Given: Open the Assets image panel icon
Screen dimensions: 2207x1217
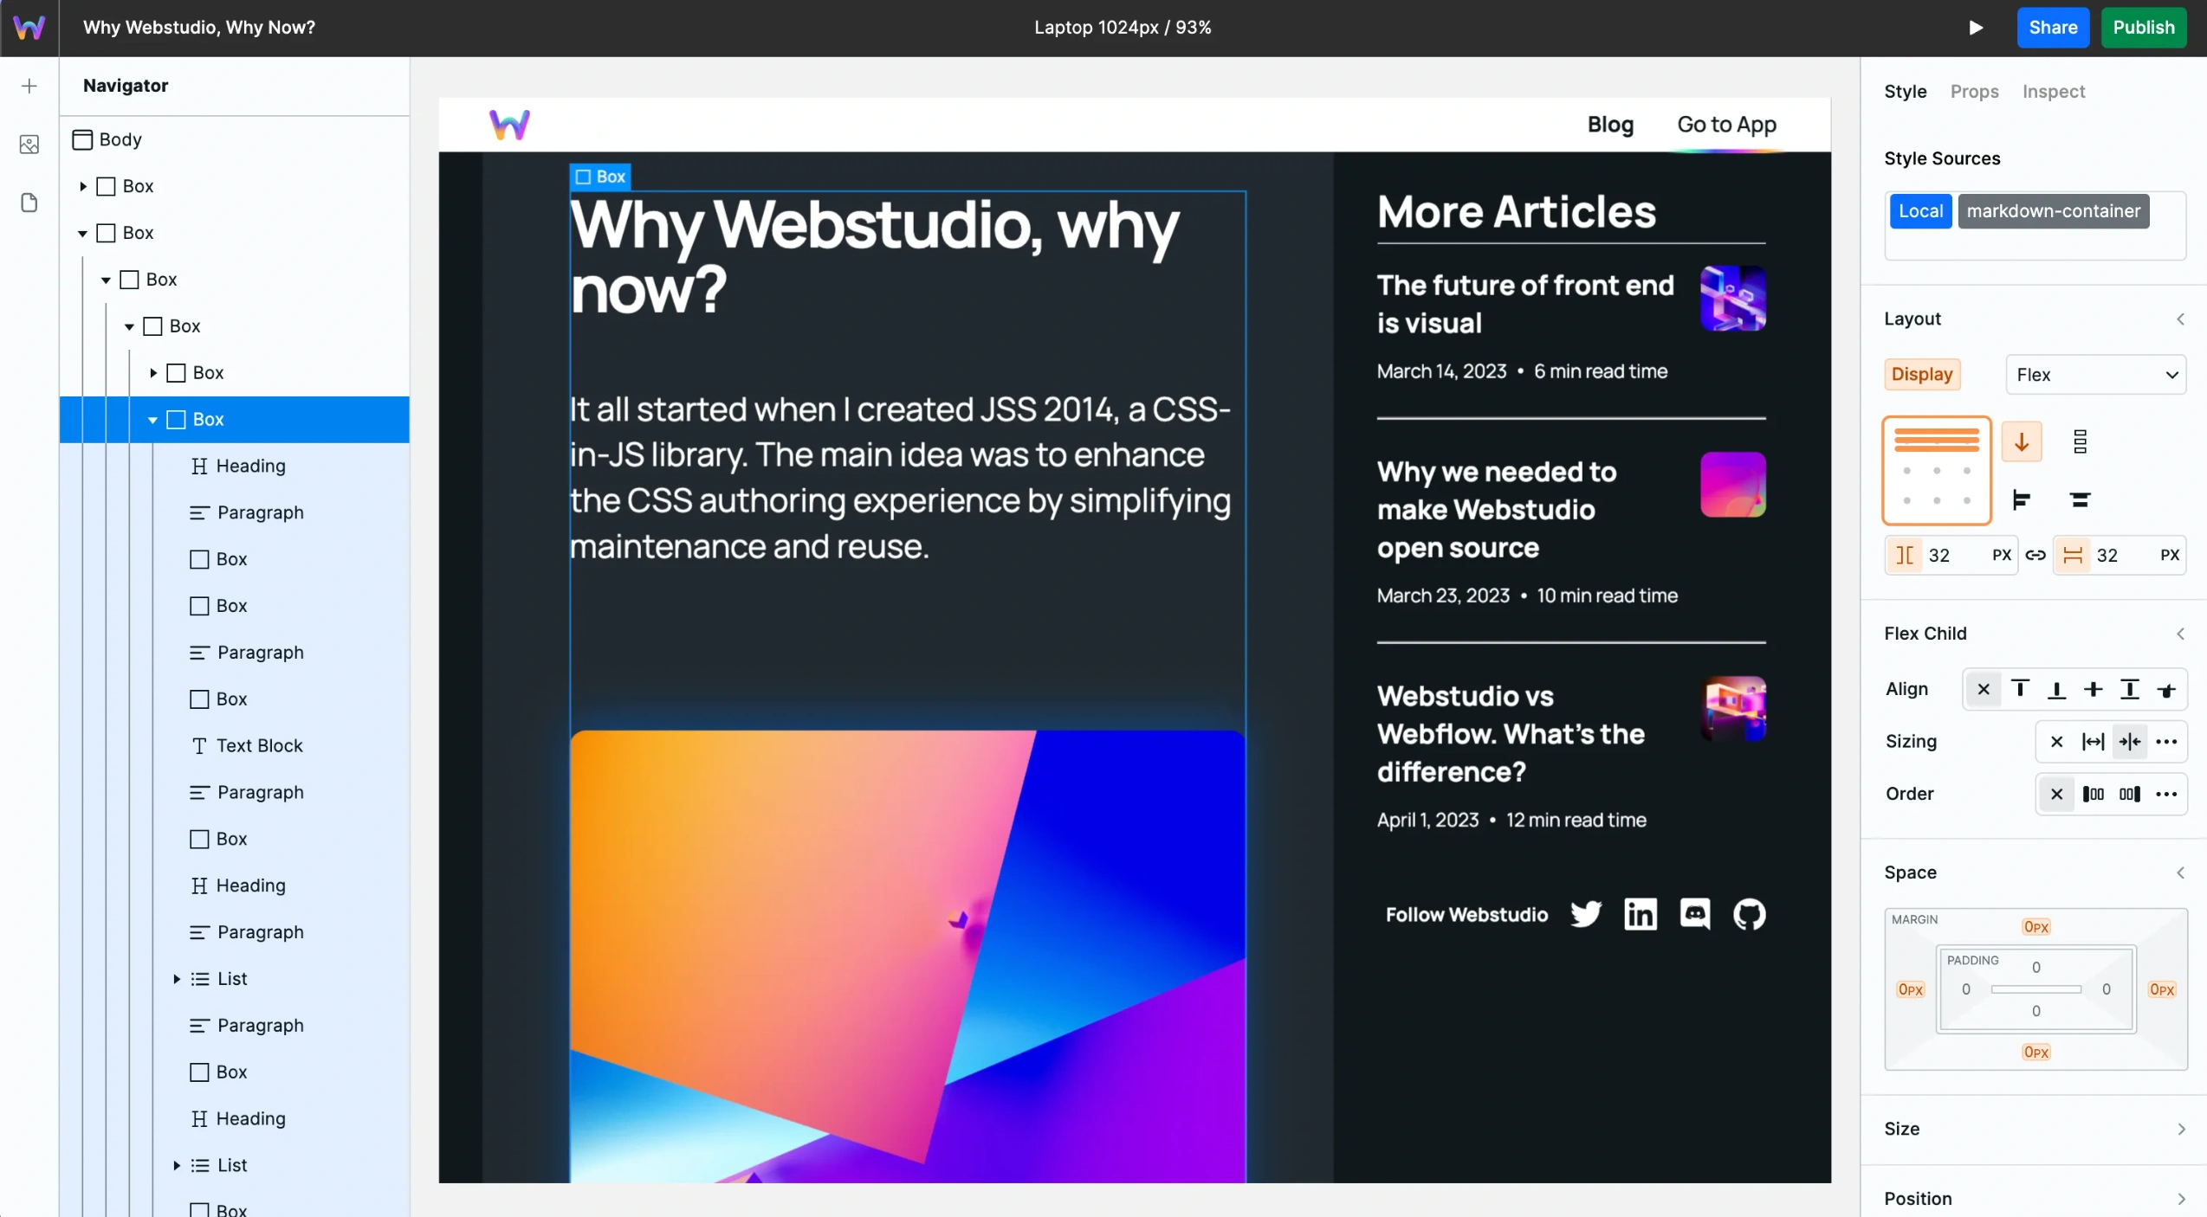Looking at the screenshot, I should [x=29, y=145].
